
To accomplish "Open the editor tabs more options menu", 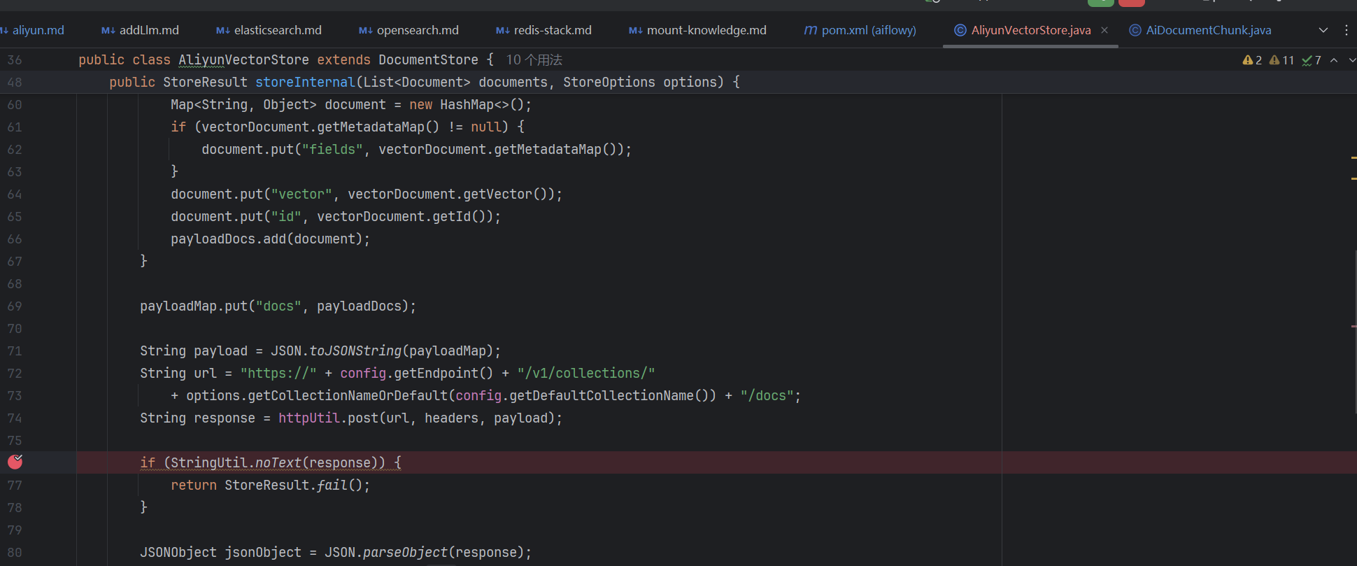I will click(x=1347, y=30).
